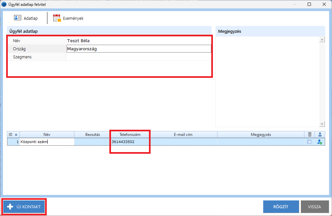Image resolution: width=332 pixels, height=216 pixels.
Task: Click the Név field containing Teszt Béla
Action: click(138, 41)
